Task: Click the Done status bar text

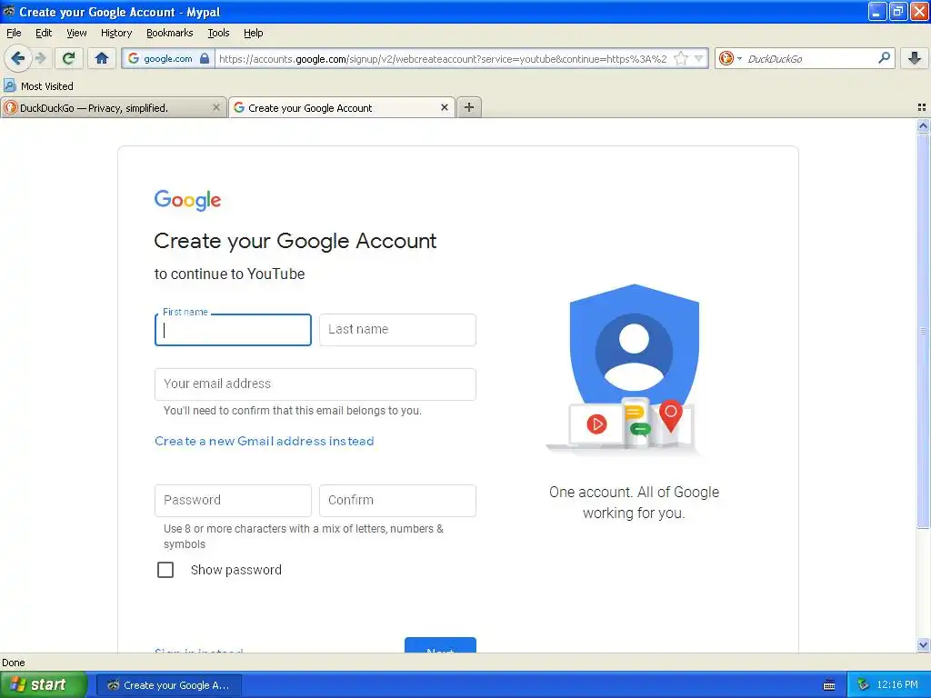Action: (13, 663)
